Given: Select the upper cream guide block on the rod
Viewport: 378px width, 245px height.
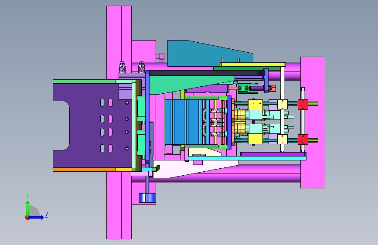Looking at the screenshot, I should [282, 105].
